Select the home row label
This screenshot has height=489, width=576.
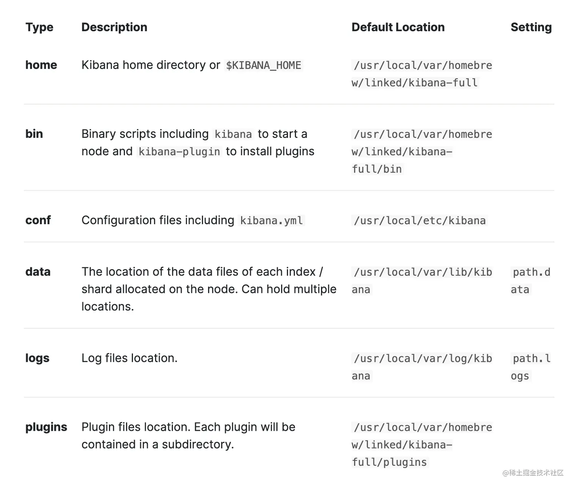[41, 65]
